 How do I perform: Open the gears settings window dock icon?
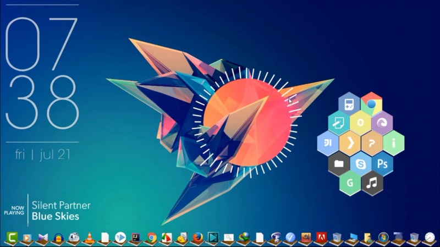coord(229,238)
